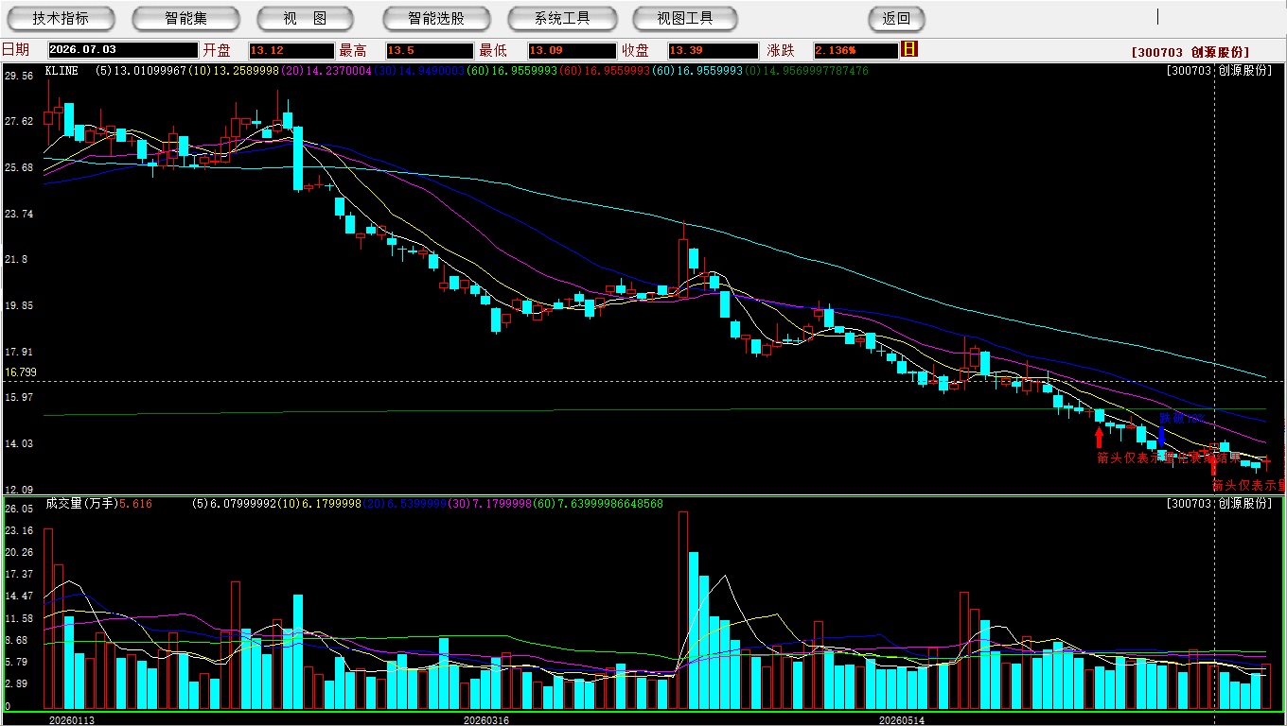Click the date field 2026.07.03

[x=122, y=51]
